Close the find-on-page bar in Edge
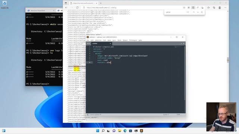Image resolution: width=239 pixels, height=134 pixels. pos(202,12)
